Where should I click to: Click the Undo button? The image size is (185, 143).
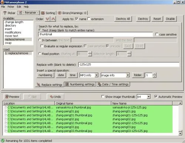click(x=55, y=97)
